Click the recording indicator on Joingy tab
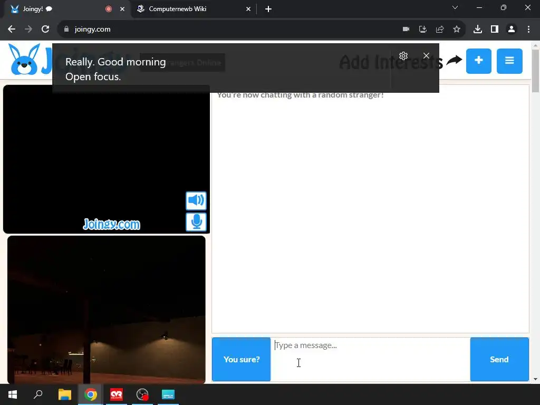The height and width of the screenshot is (405, 540). click(x=109, y=9)
